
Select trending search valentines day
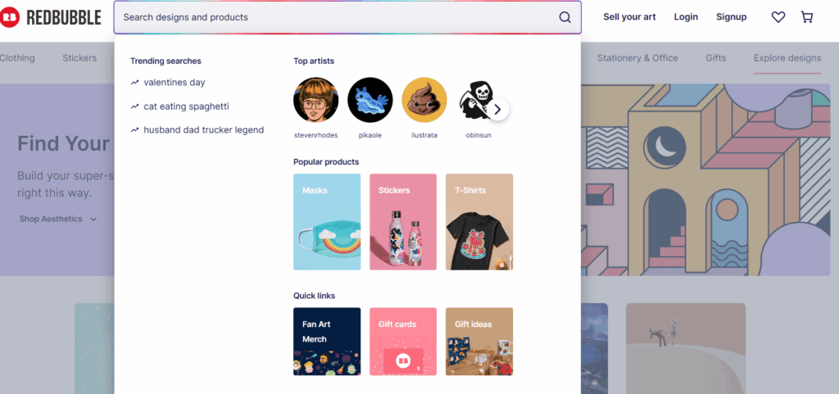click(x=175, y=83)
